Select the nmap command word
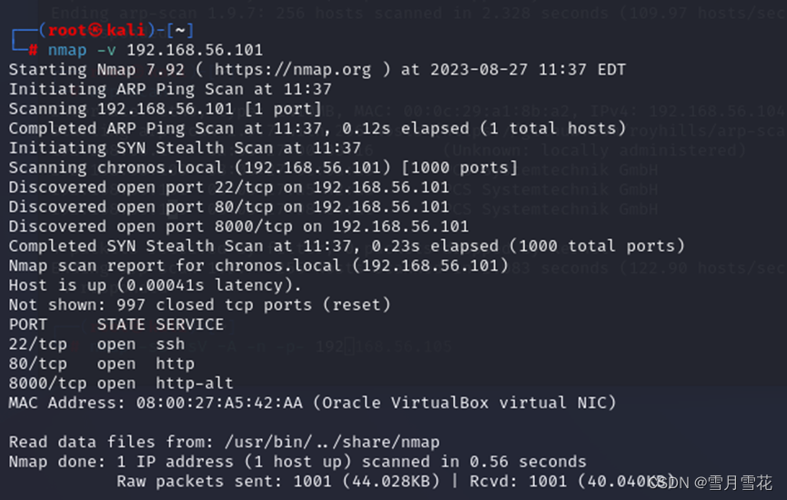Screen dimensions: 787x500 tap(67, 50)
